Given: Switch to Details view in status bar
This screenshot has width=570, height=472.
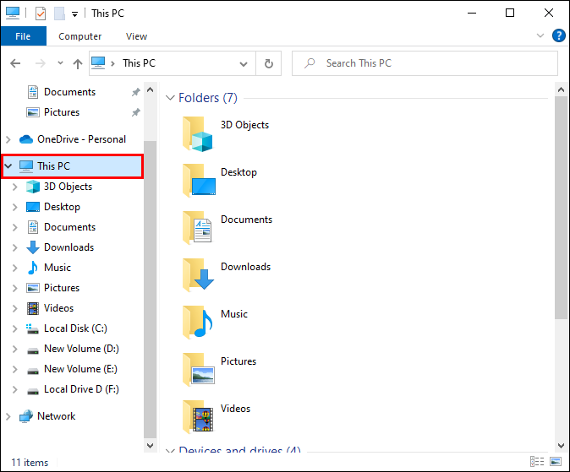Looking at the screenshot, I should pos(537,462).
